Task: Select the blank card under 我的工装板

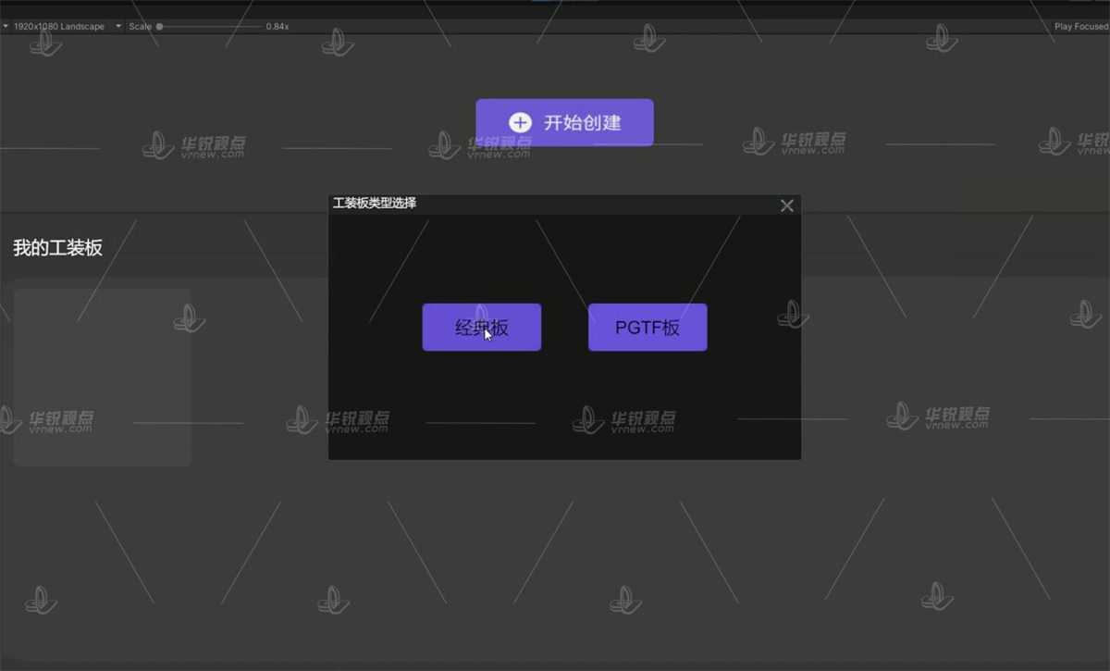Action: [x=102, y=377]
